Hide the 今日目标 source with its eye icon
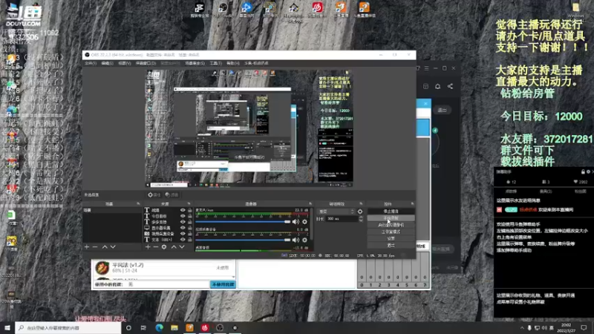The height and width of the screenshot is (334, 594). pos(183,216)
